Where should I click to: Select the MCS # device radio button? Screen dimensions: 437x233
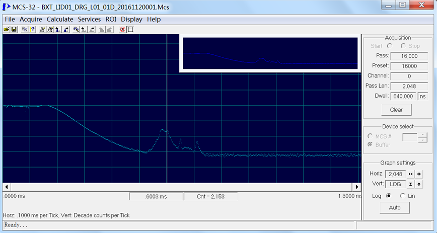tap(370, 136)
